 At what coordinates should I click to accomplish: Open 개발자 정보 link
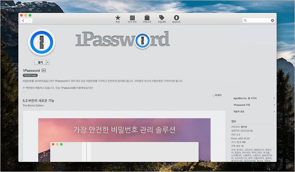point(239,112)
